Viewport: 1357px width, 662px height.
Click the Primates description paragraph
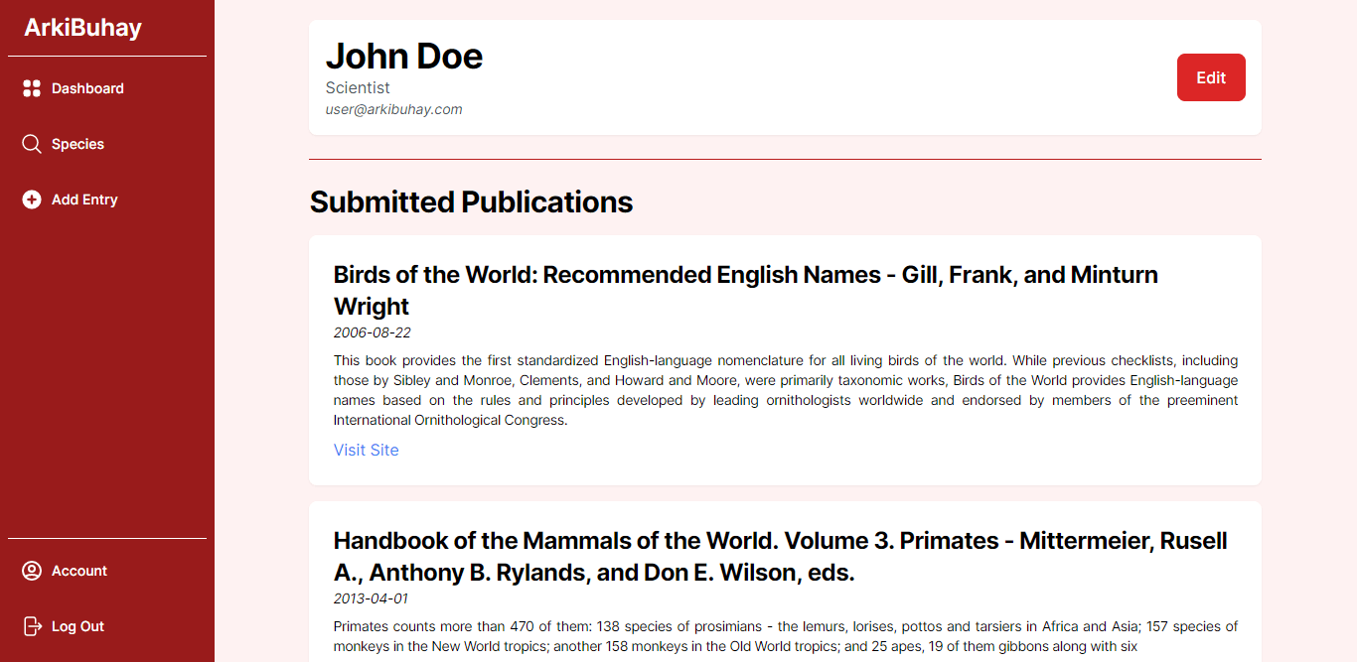(786, 636)
